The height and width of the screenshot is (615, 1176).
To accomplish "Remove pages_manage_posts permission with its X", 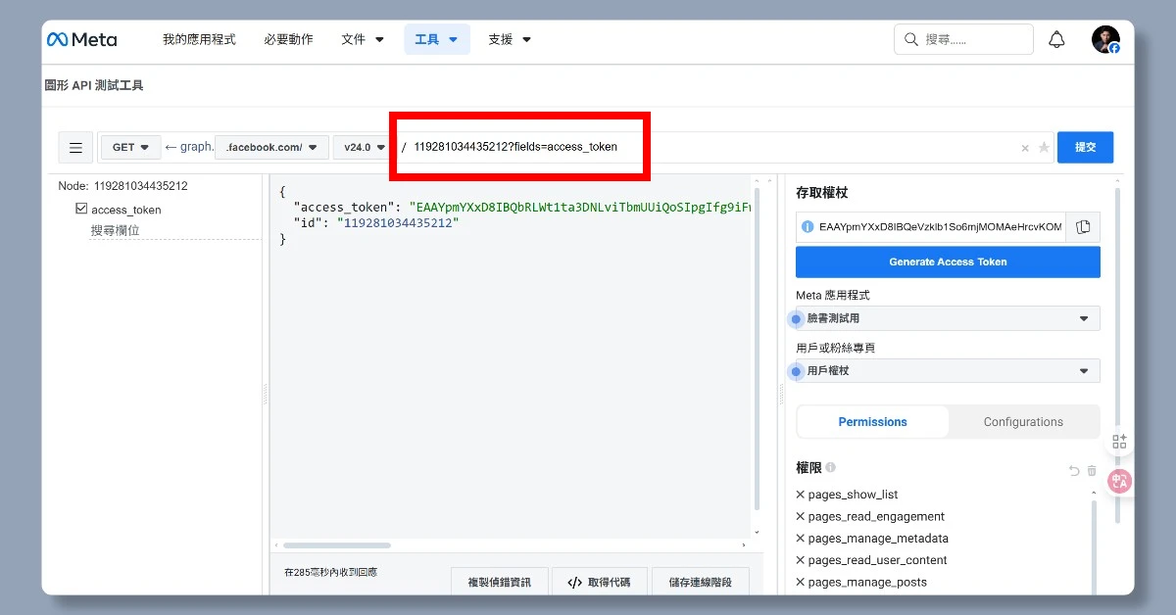I will [x=801, y=582].
